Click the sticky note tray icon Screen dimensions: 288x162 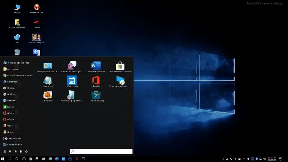tap(223, 159)
